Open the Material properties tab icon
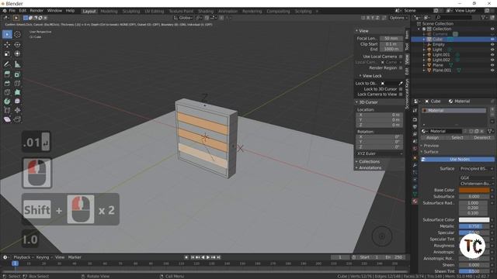 (x=415, y=201)
